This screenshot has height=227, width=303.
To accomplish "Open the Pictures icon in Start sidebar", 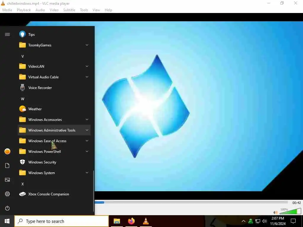I will (x=7, y=180).
